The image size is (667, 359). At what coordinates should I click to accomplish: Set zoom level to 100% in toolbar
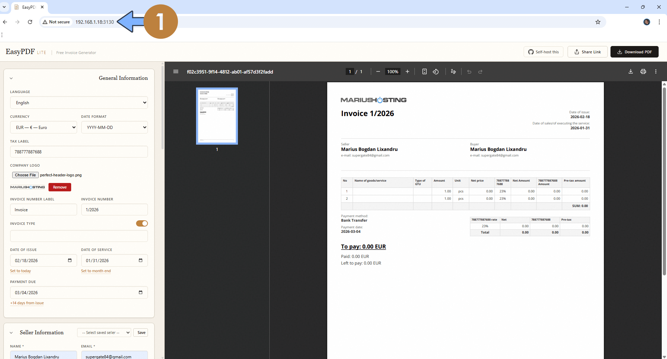392,71
